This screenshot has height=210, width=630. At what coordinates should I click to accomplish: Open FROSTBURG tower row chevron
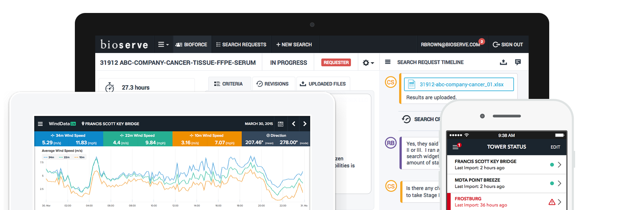tap(559, 202)
